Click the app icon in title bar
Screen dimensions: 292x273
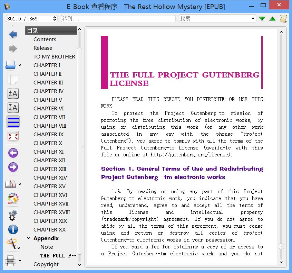(7, 7)
